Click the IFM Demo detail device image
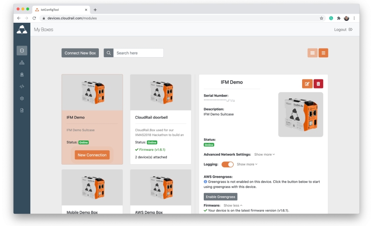This screenshot has width=373, height=226. [301, 114]
